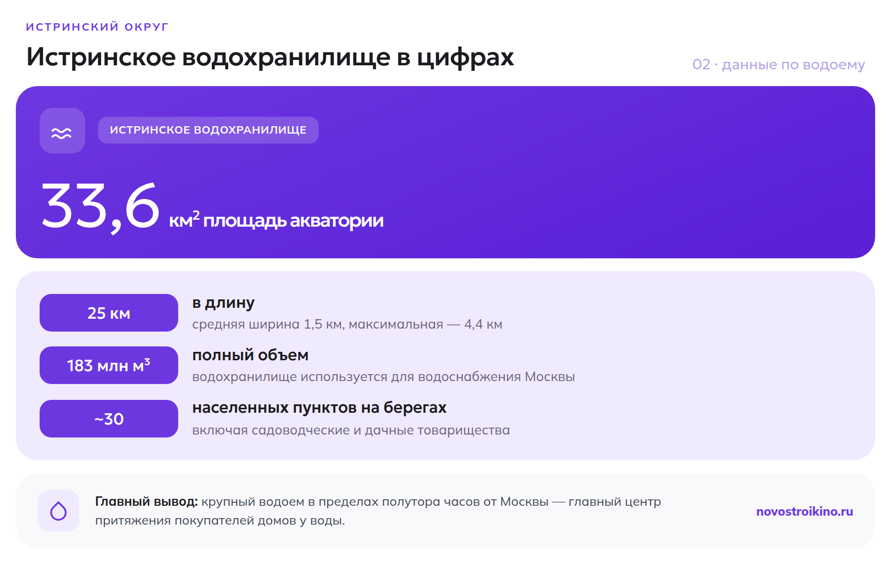
Task: Click the heading Истринское водохранилище в цифрах
Action: (270, 57)
